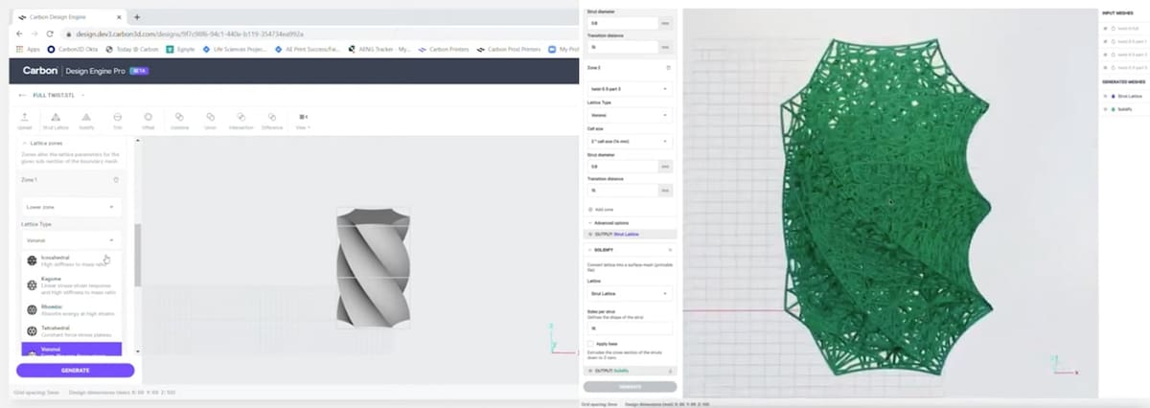This screenshot has height=408, width=1150.
Task: Open a new browser tab
Action: pyautogui.click(x=137, y=17)
